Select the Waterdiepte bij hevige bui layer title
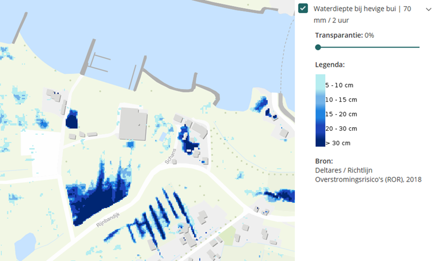This screenshot has width=433, height=261. click(362, 9)
